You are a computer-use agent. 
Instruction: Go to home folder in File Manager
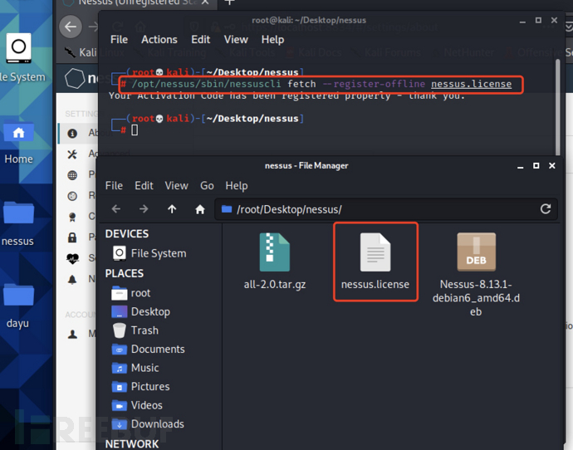[200, 209]
